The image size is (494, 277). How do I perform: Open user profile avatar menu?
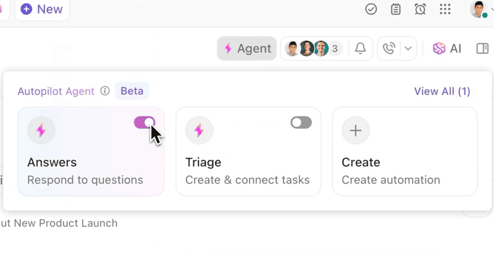(x=479, y=9)
